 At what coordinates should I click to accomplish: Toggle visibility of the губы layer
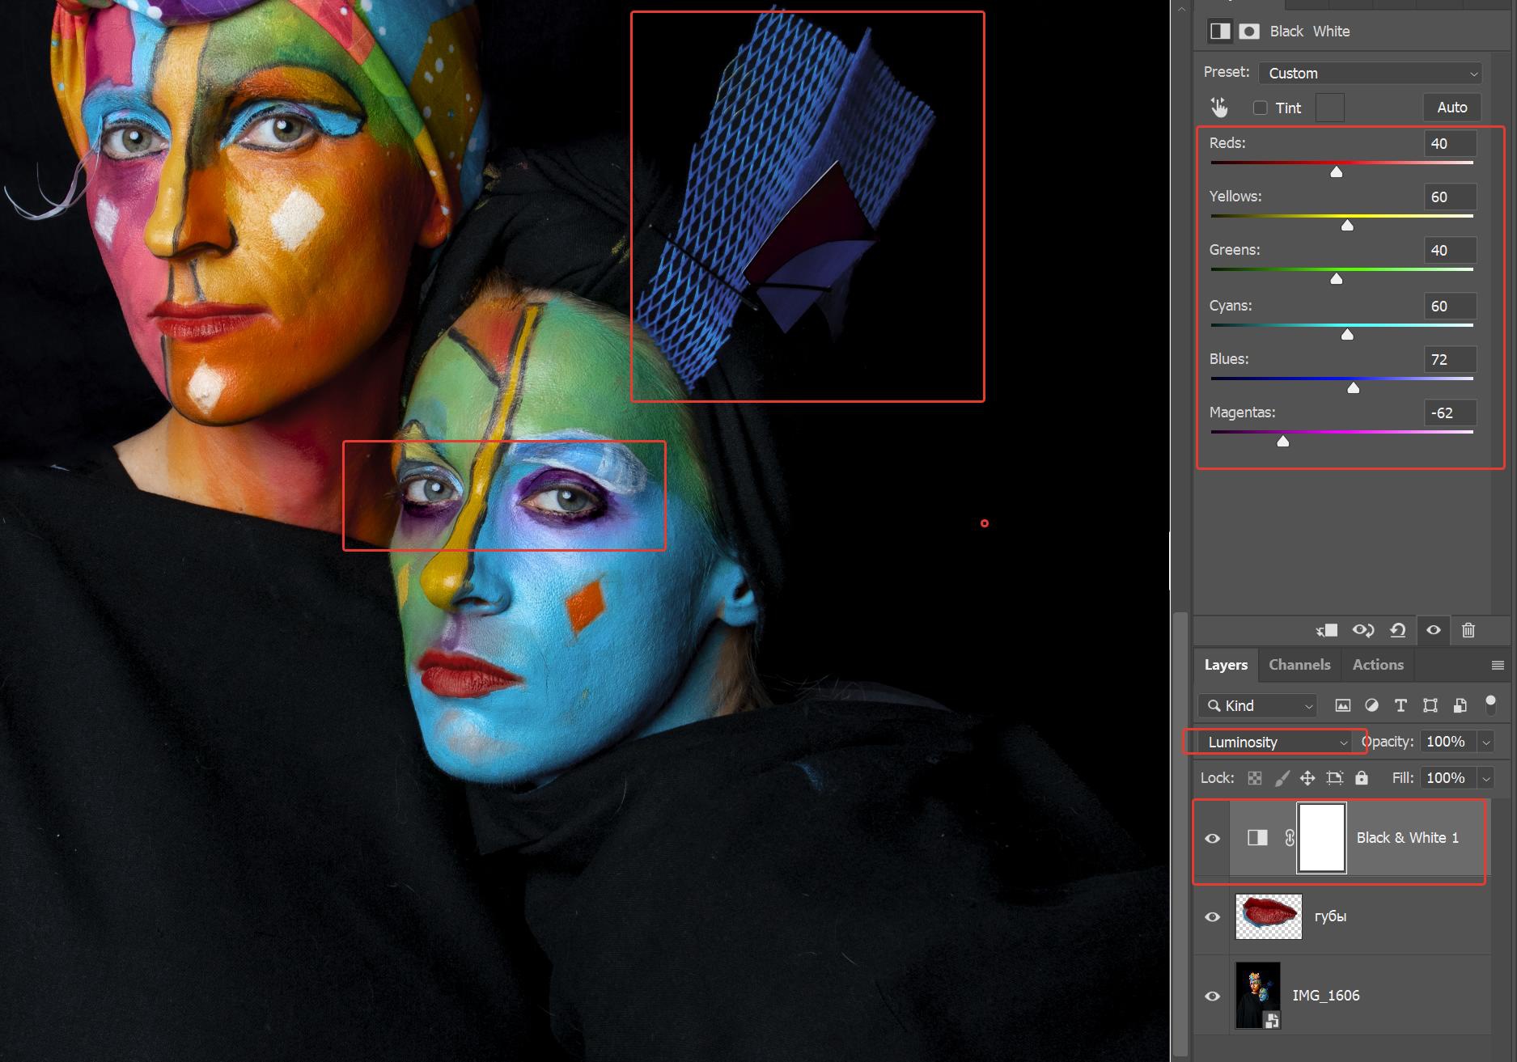pos(1212,917)
